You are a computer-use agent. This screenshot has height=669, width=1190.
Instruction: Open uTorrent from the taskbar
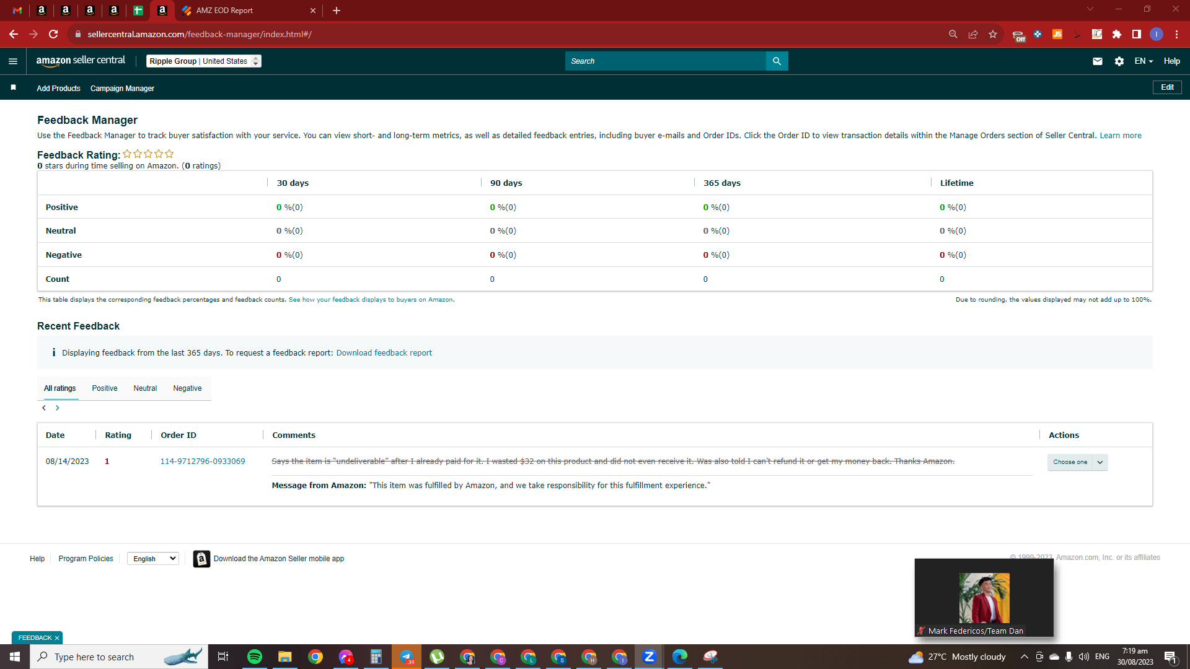pyautogui.click(x=437, y=657)
